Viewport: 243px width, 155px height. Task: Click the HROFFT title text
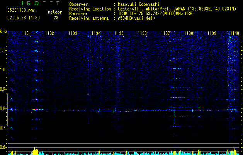[x=40, y=3]
